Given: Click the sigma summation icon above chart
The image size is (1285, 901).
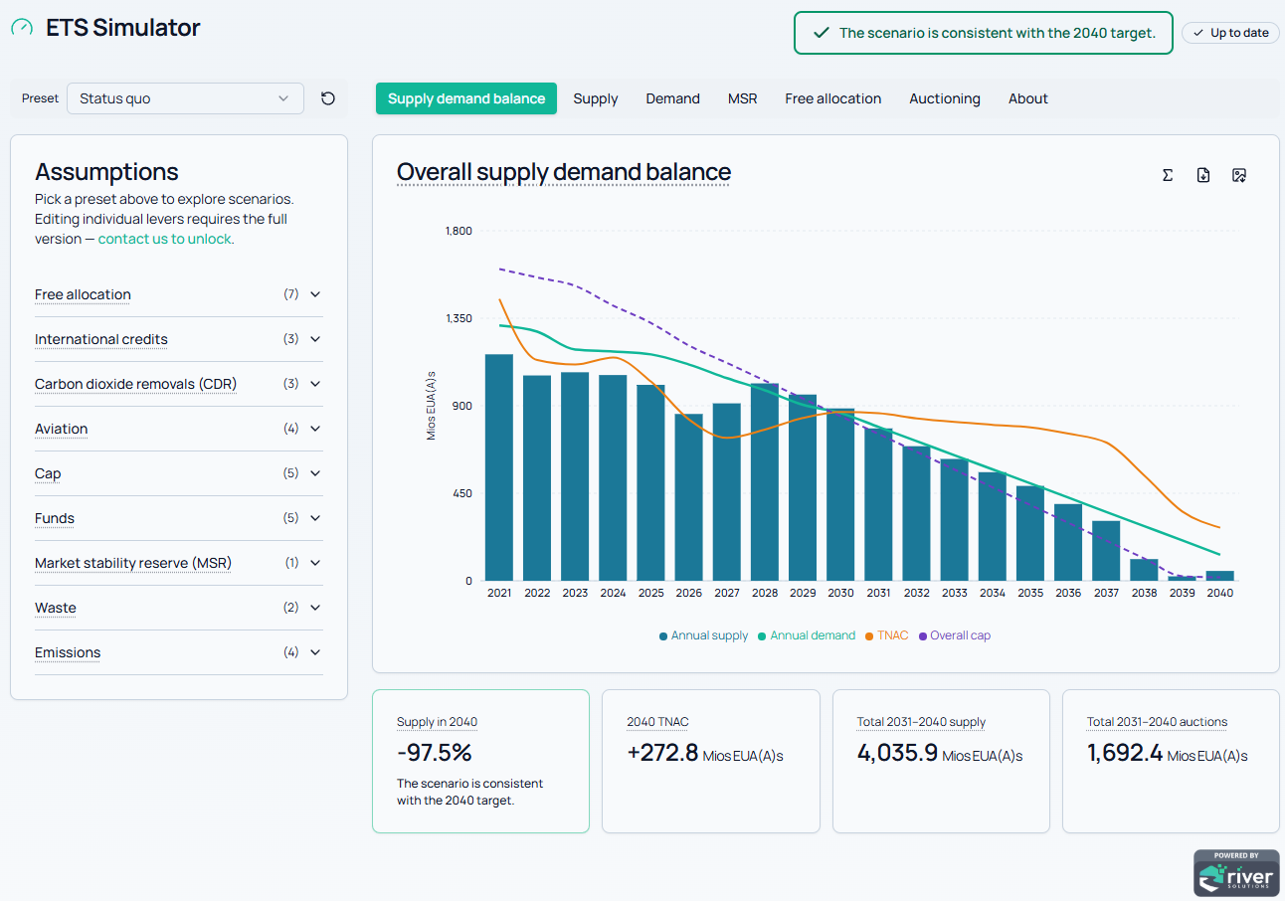Looking at the screenshot, I should pos(1168,175).
